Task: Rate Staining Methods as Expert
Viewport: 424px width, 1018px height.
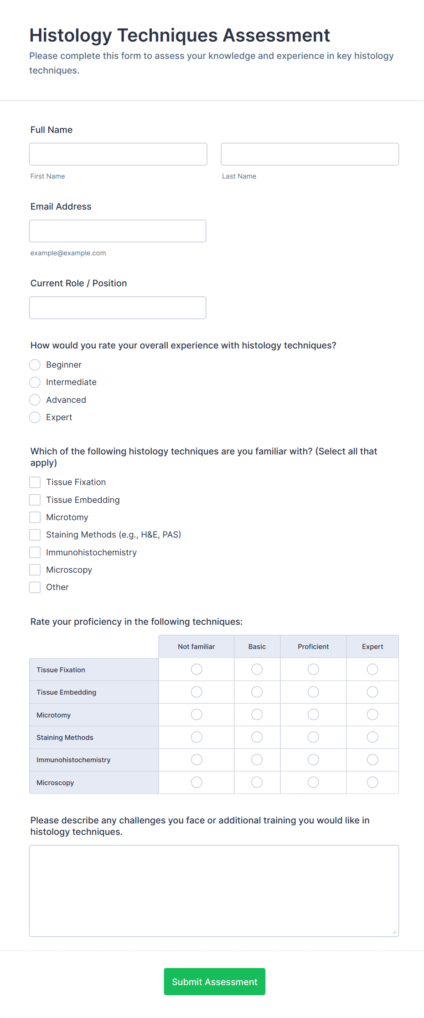Action: (372, 737)
